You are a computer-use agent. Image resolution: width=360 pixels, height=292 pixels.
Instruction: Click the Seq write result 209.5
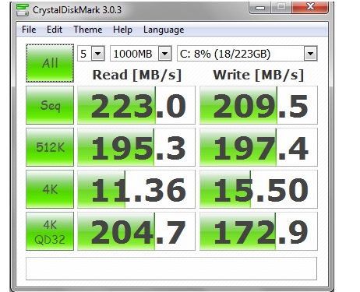pyautogui.click(x=259, y=105)
